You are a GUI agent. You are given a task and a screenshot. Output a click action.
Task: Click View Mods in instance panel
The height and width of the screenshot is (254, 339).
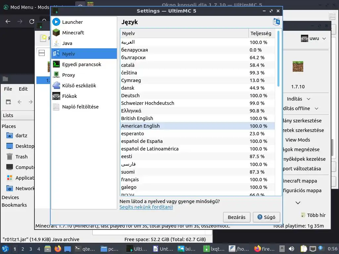(x=298, y=140)
